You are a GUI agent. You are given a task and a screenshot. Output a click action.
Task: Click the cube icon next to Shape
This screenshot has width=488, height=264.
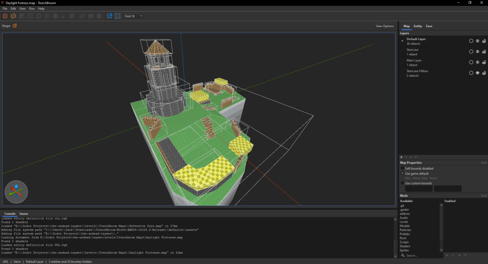coord(15,26)
